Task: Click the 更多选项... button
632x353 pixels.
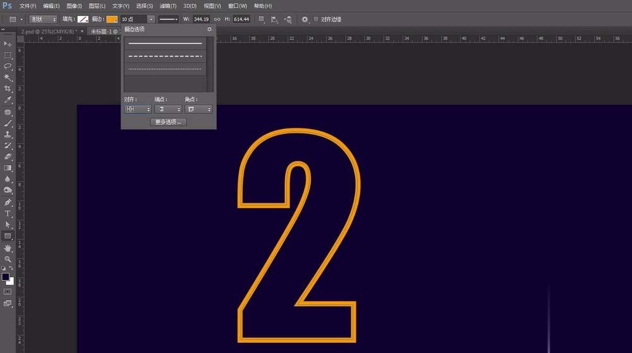Action: pyautogui.click(x=168, y=122)
